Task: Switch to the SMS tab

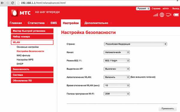Action: point(54,23)
